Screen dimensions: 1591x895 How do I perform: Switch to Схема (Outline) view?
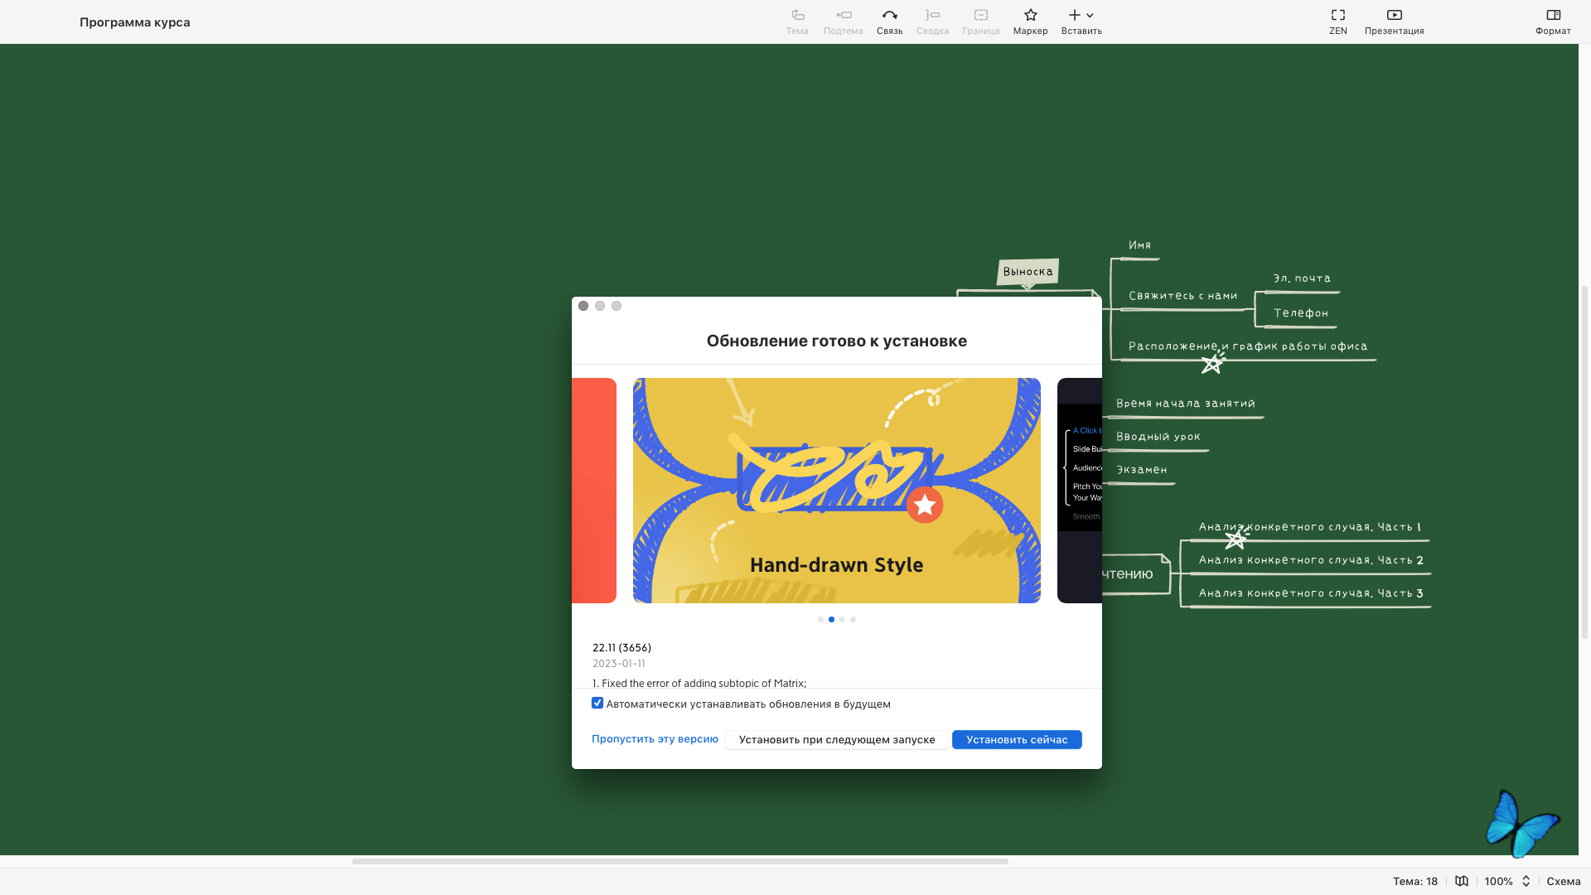1563,881
